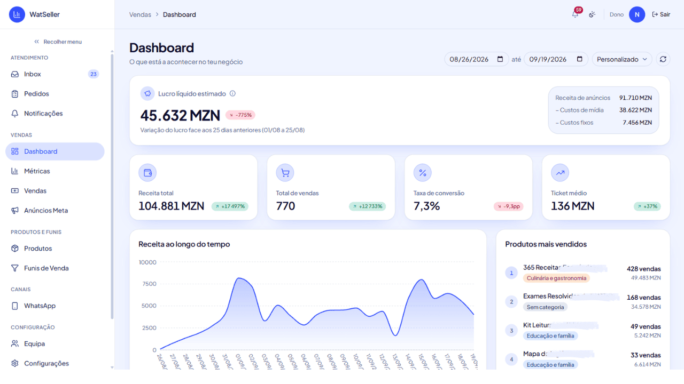The image size is (684, 384).
Task: Open the Personalizado period dropdown
Action: pos(622,59)
